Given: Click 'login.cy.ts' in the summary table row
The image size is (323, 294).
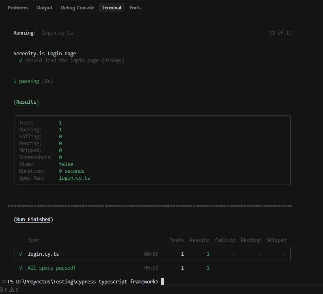Looking at the screenshot, I should pyautogui.click(x=43, y=254).
